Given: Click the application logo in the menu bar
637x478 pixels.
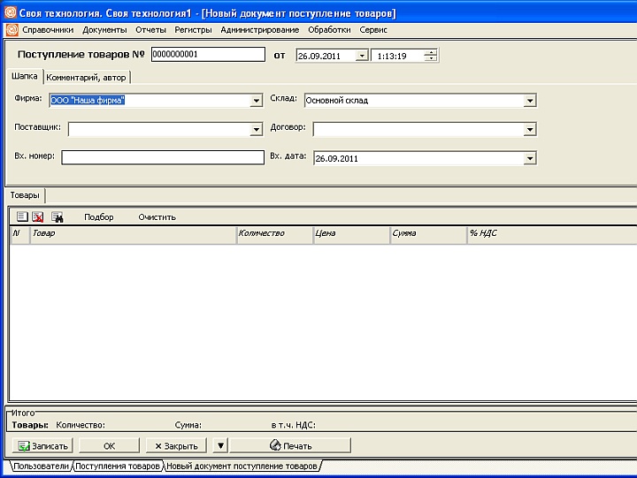Looking at the screenshot, I should click(12, 29).
